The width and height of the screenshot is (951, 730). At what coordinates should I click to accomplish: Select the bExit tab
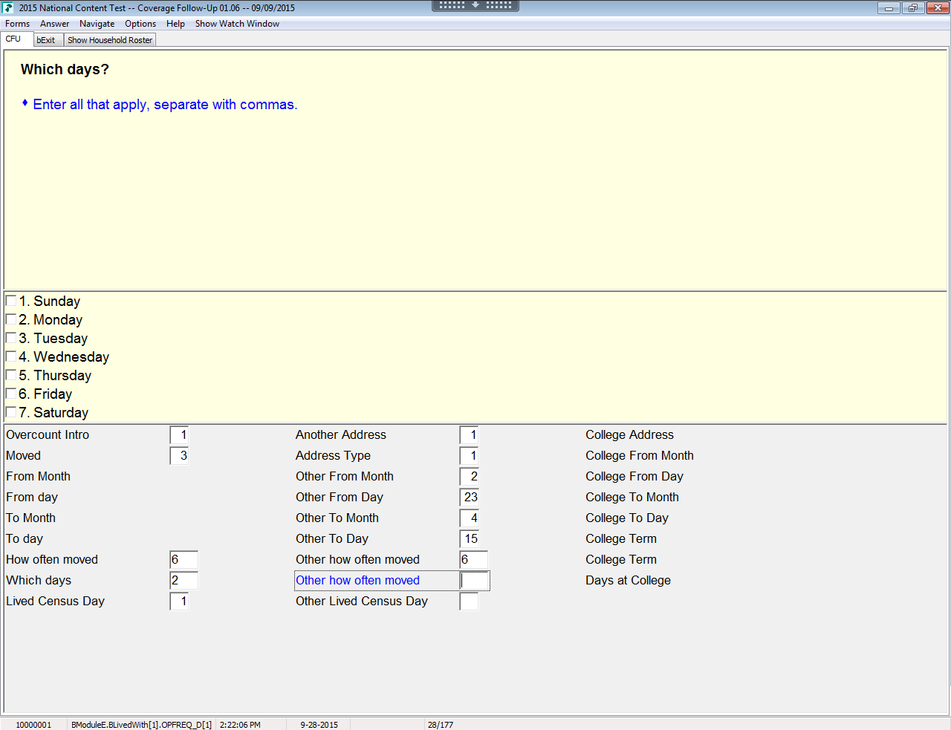(46, 40)
